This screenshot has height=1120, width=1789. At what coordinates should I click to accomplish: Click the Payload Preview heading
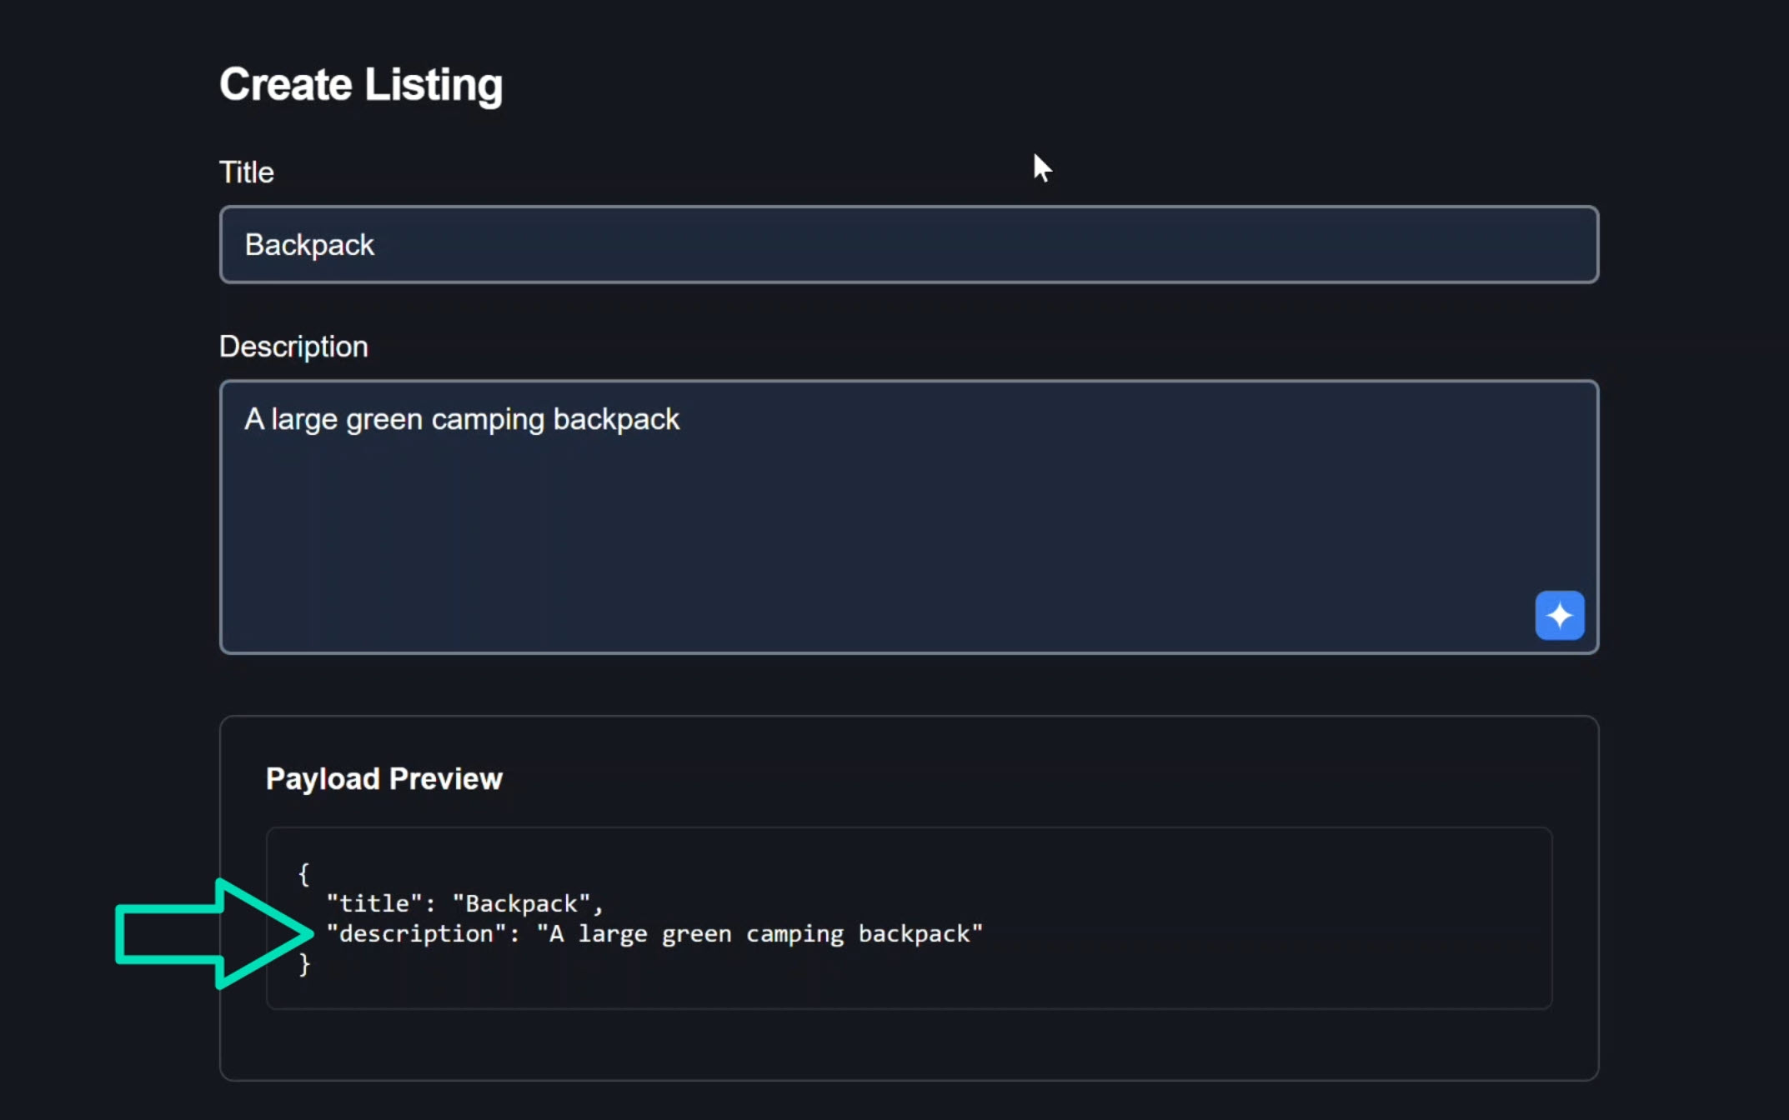click(384, 777)
